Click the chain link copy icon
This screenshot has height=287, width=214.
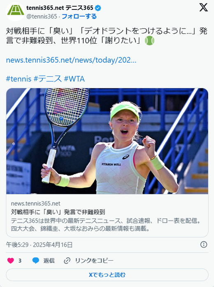coord(67,261)
